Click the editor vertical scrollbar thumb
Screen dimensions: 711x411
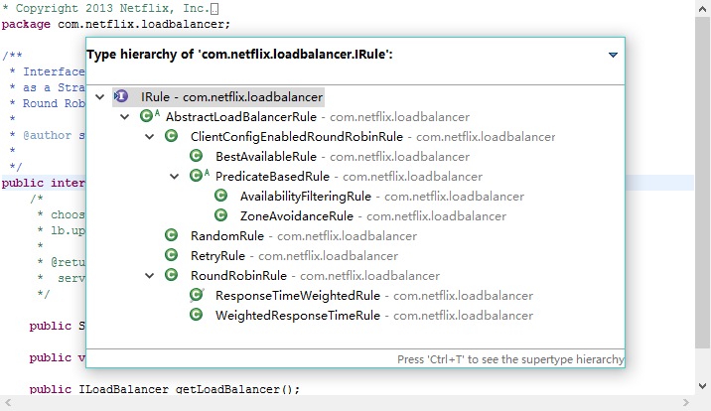(x=702, y=183)
